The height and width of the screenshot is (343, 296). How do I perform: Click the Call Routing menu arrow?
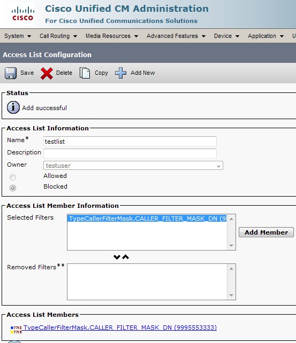click(x=75, y=36)
